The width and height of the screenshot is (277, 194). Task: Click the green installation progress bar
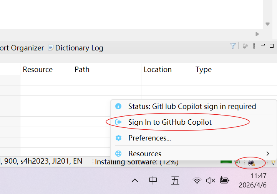pos(228,162)
